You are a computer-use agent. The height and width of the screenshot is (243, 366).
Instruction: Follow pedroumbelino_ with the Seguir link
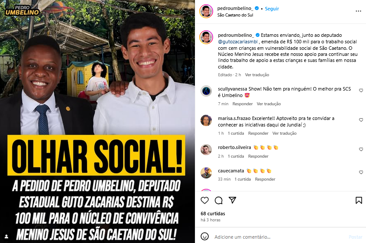pos(272,9)
